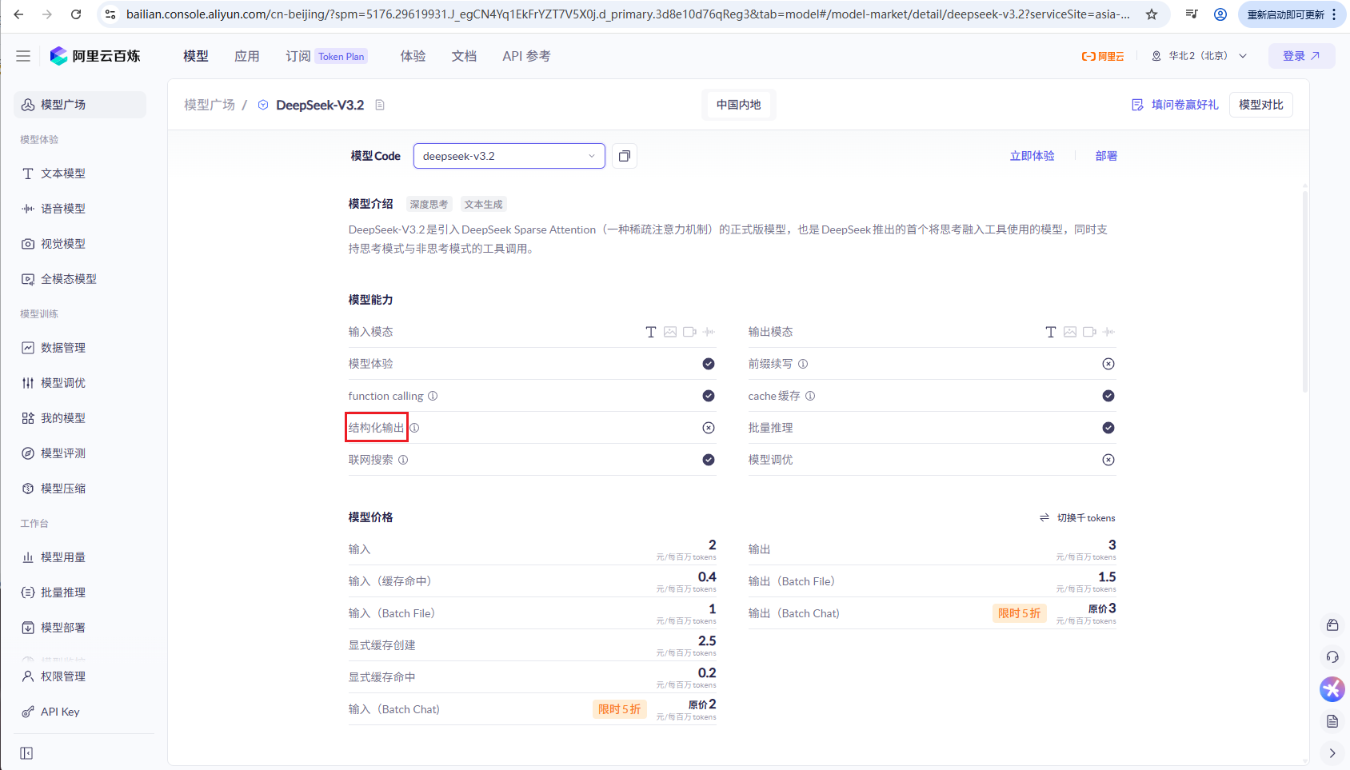Open 我的模型 in sidebar
The width and height of the screenshot is (1350, 770).
point(80,418)
